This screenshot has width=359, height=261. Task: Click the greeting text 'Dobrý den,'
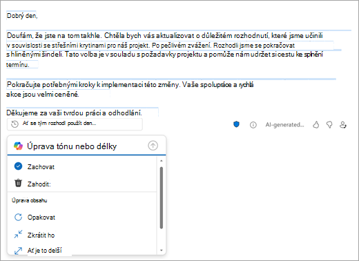pos(22,16)
